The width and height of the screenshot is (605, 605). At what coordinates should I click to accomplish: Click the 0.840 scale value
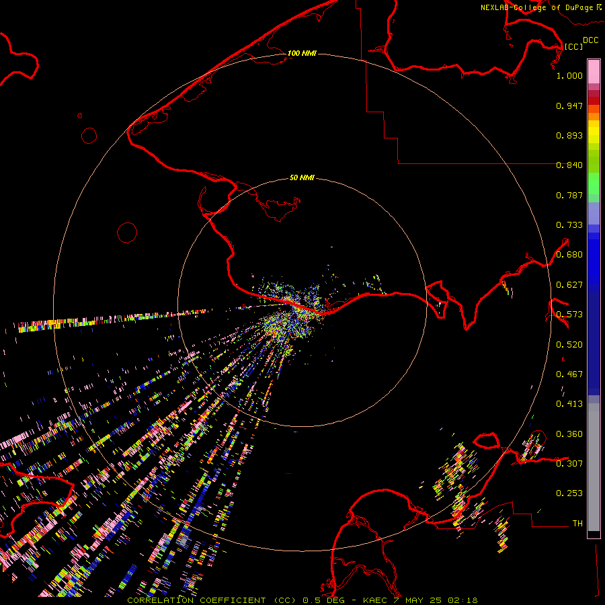(569, 165)
